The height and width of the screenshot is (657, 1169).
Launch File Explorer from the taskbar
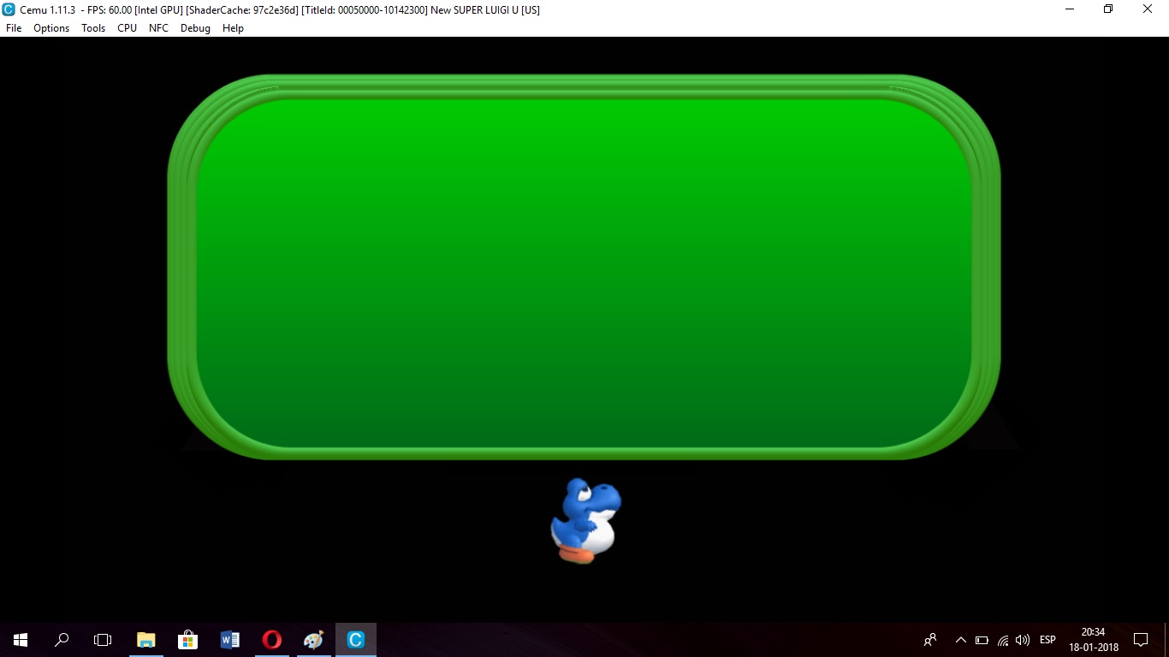[146, 640]
